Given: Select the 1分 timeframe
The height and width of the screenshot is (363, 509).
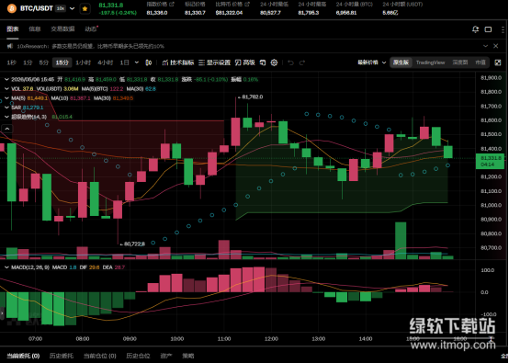Looking at the screenshot, I should 28,62.
